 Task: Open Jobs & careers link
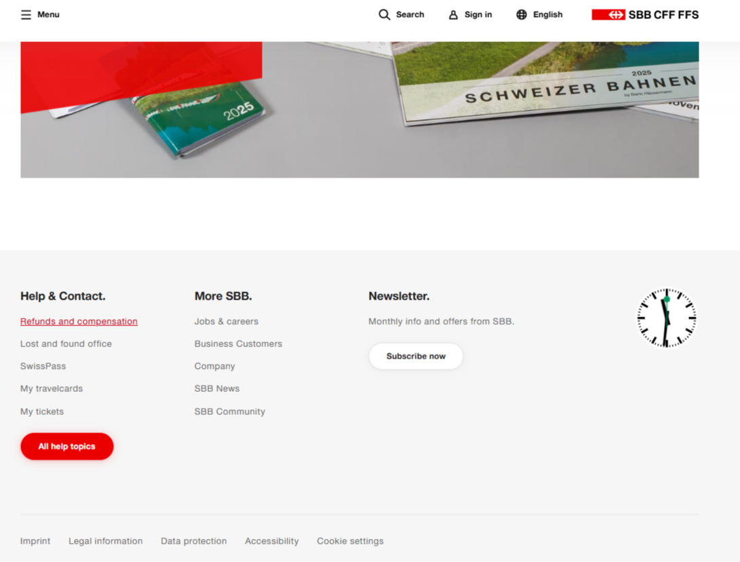click(227, 321)
